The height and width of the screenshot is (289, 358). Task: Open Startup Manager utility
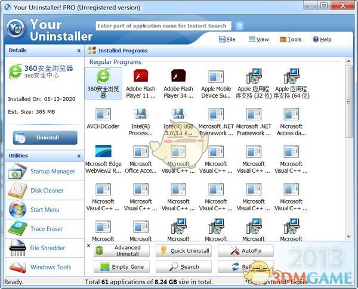click(x=45, y=171)
